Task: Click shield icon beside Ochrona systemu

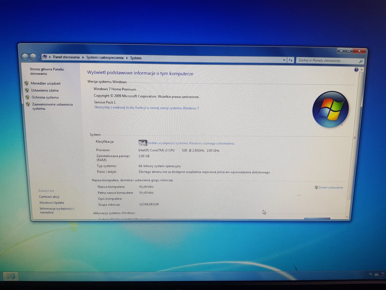Action: coord(27,97)
